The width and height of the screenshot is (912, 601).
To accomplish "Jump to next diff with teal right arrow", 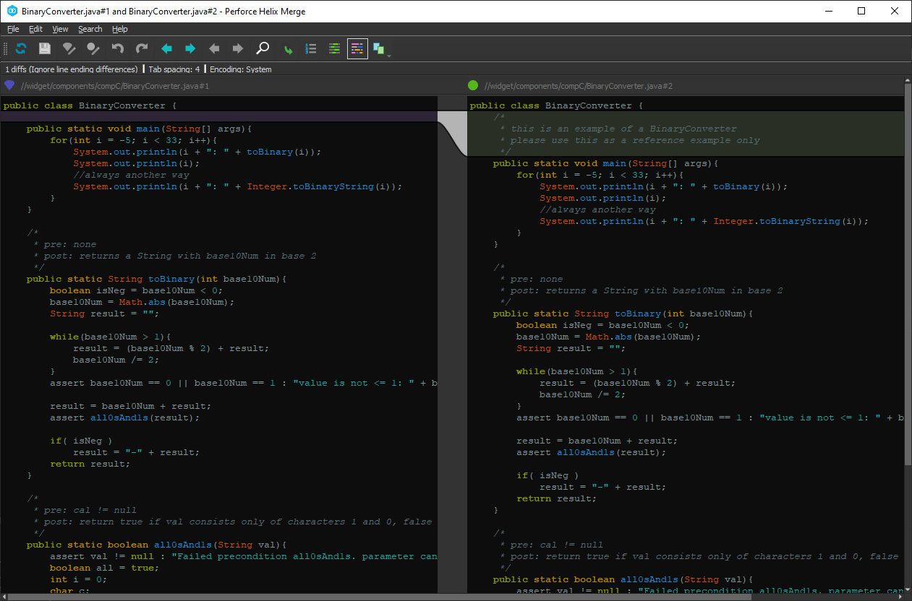I will click(x=190, y=48).
